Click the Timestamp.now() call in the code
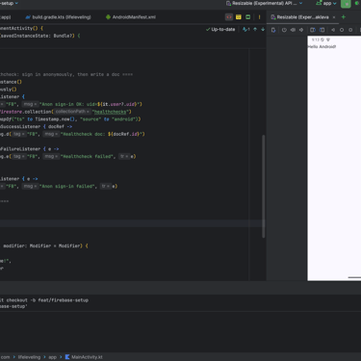Image resolution: width=361 pixels, height=361 pixels. click(56, 119)
